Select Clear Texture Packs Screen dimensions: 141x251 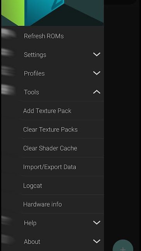tap(63, 129)
